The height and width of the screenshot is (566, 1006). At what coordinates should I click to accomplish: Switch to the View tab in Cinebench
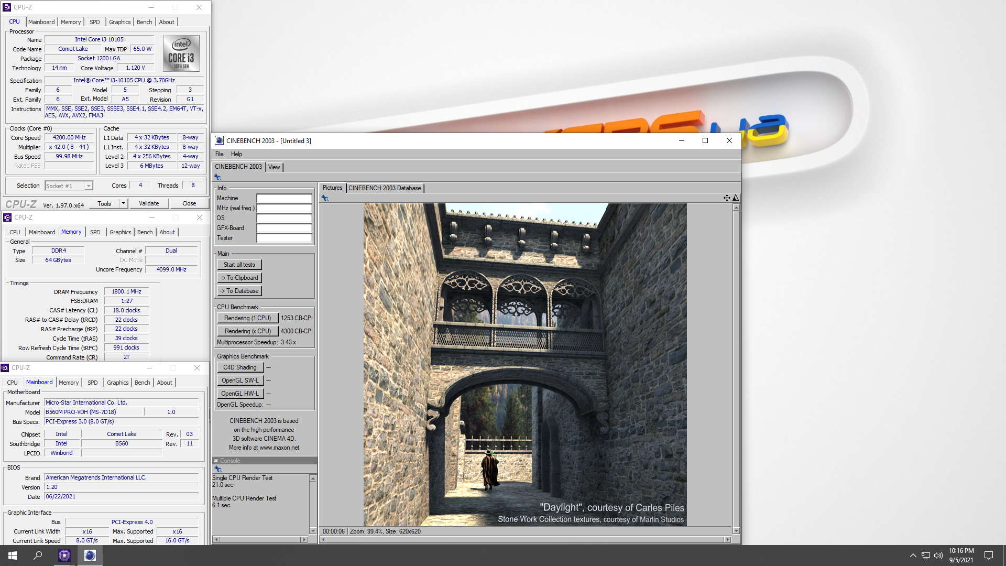pyautogui.click(x=274, y=167)
